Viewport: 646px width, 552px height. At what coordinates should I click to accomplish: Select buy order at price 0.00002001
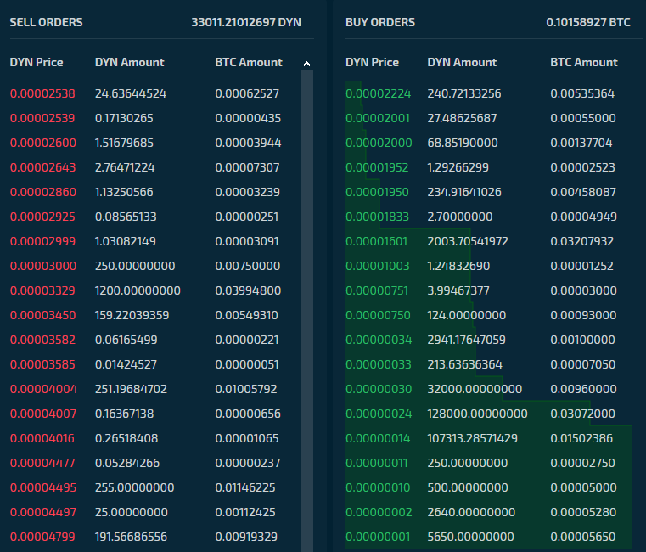pyautogui.click(x=489, y=118)
